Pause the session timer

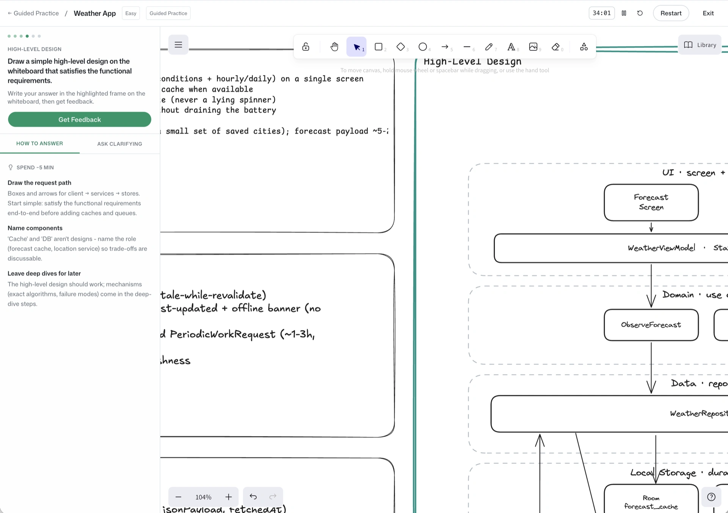(x=624, y=13)
